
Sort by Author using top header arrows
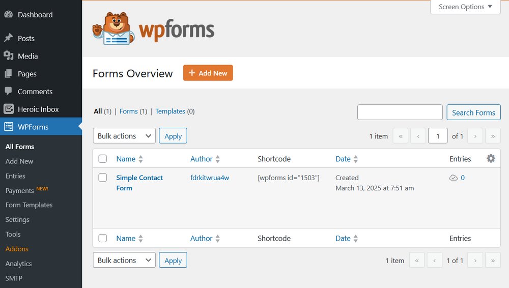click(217, 159)
